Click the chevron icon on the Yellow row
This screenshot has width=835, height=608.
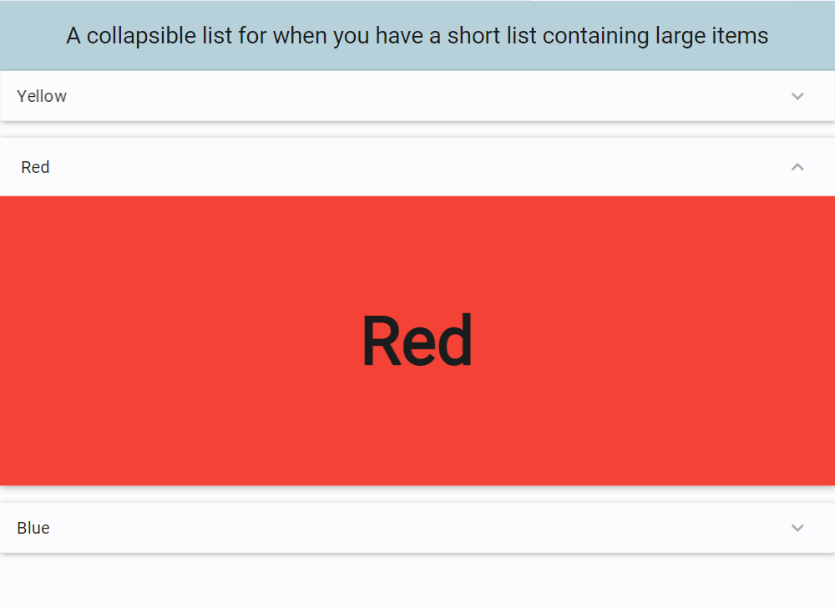(797, 96)
